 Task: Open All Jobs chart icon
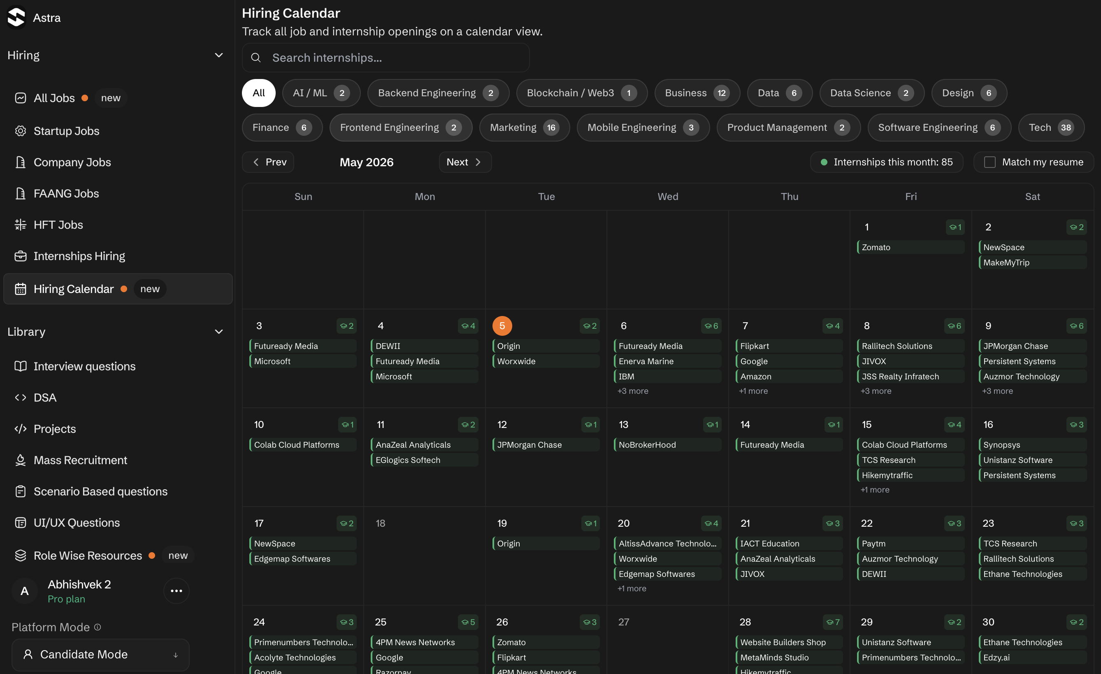pos(20,98)
